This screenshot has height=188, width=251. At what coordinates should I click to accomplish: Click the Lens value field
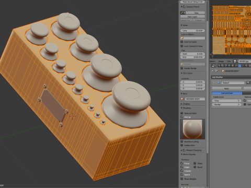(192, 30)
